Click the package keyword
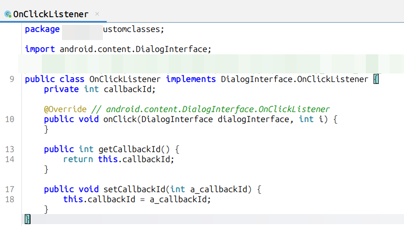This screenshot has height=226, width=404. click(x=42, y=30)
